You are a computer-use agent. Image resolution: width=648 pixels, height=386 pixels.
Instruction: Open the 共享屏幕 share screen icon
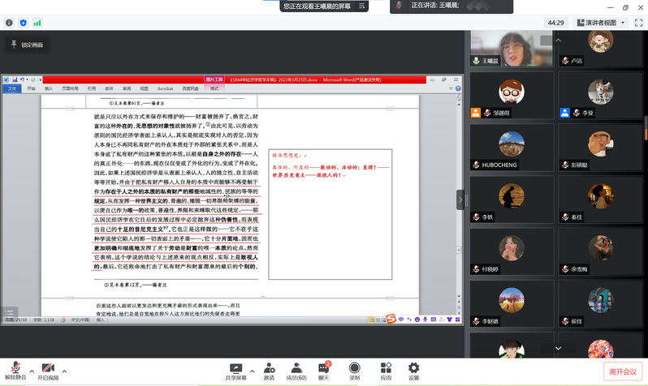click(236, 370)
